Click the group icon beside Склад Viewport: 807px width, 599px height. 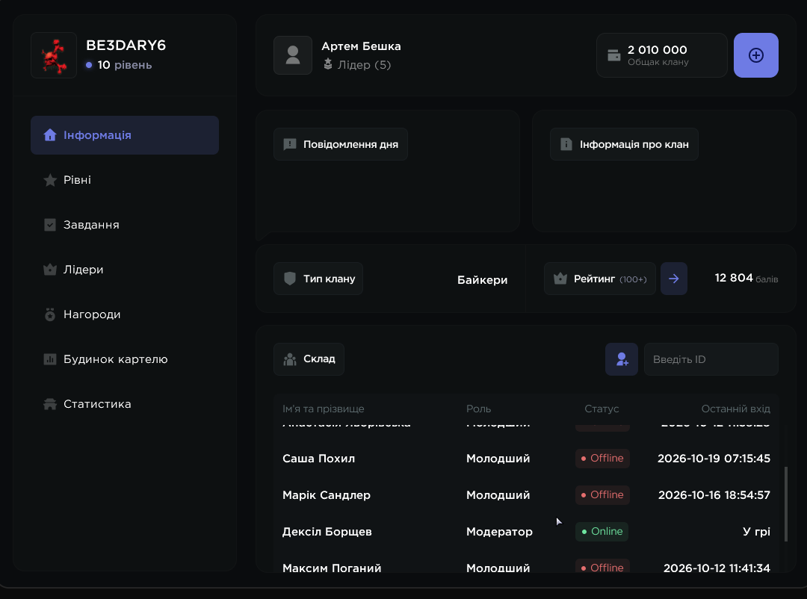pos(290,359)
